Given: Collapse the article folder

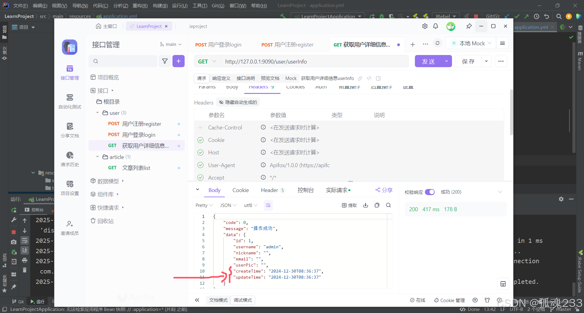Looking at the screenshot, I should click(x=97, y=157).
